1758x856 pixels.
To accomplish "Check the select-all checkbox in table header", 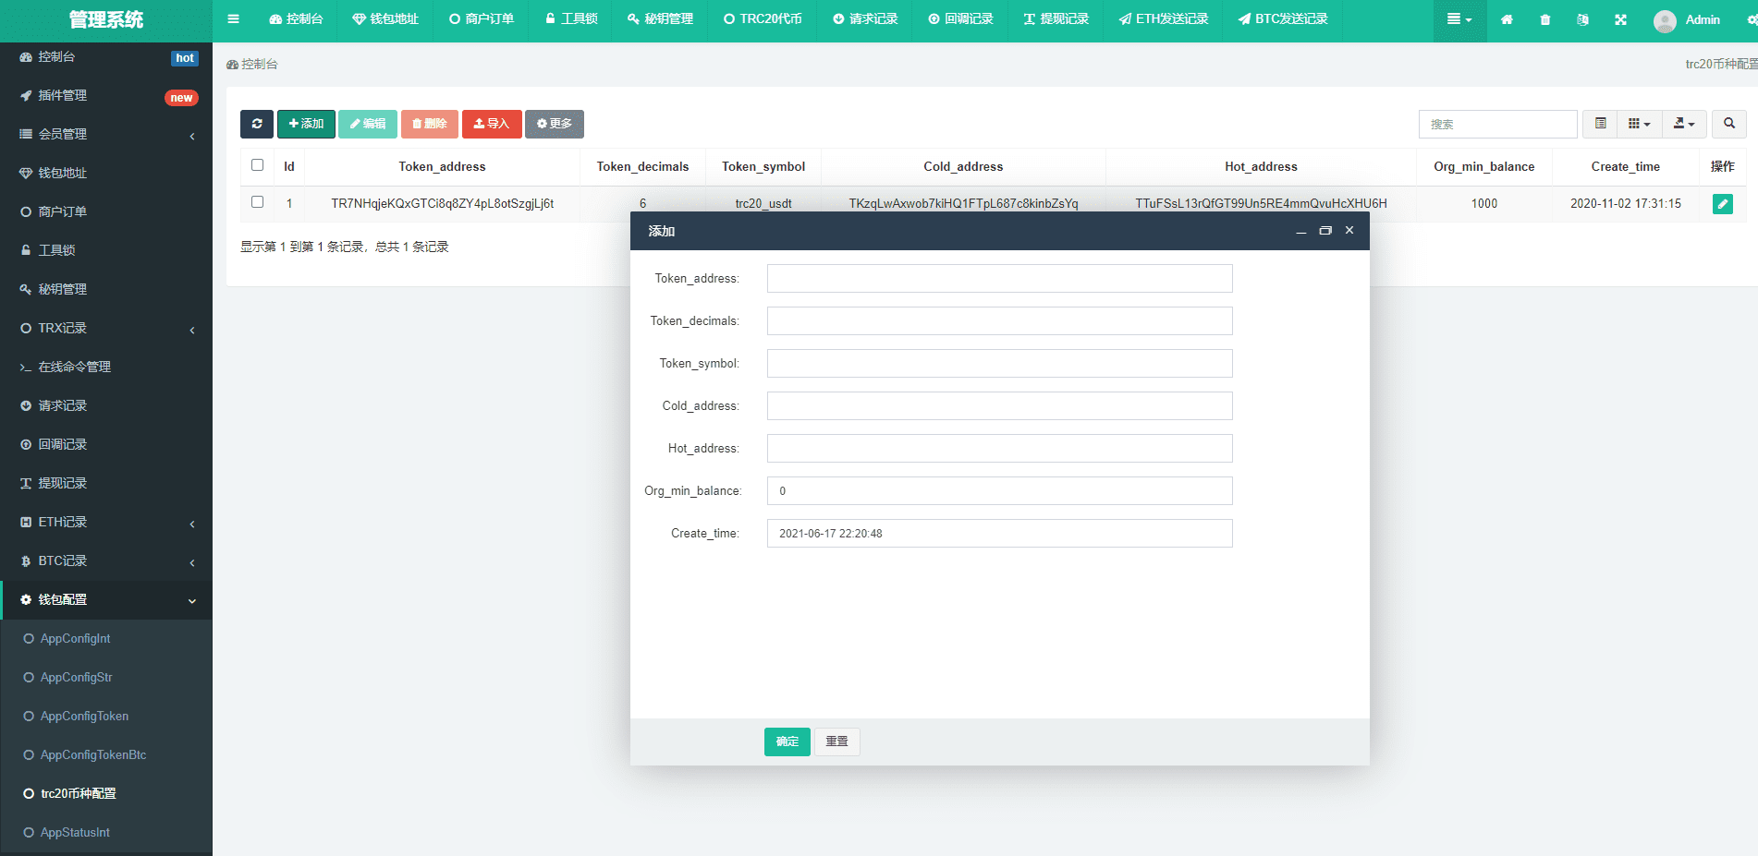I will [x=258, y=165].
